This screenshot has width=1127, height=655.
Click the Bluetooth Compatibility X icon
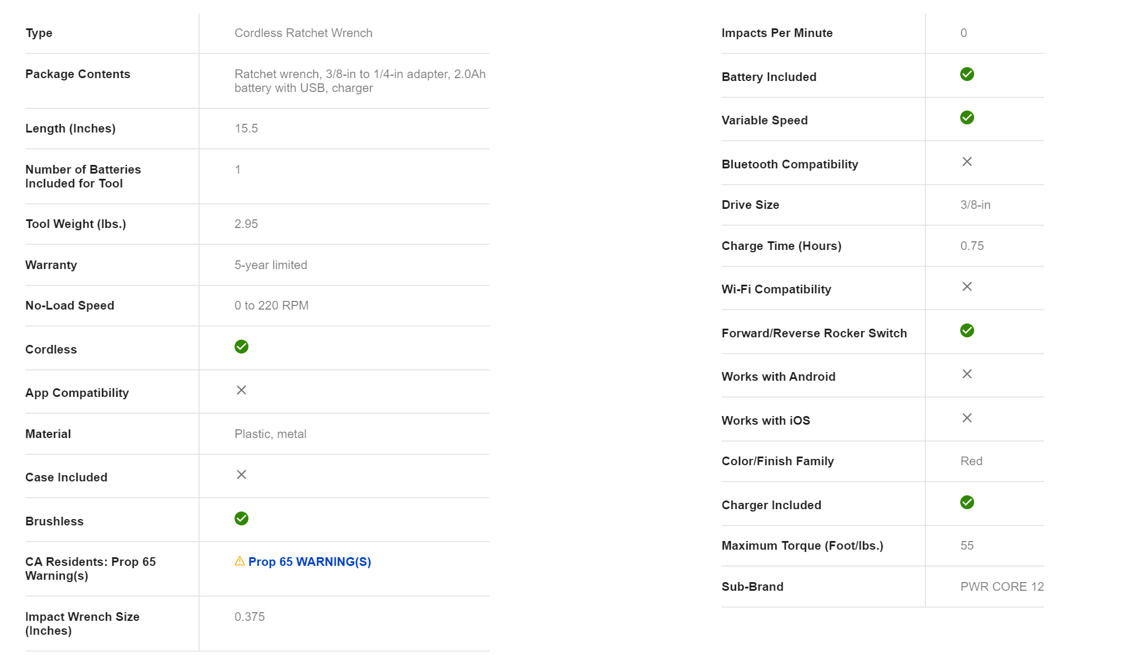point(967,161)
